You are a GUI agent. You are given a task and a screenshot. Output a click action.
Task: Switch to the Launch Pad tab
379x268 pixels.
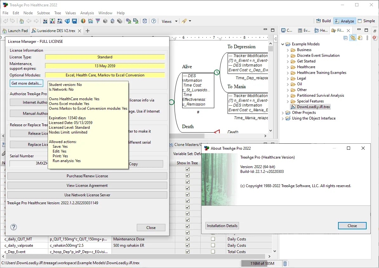click(x=15, y=31)
